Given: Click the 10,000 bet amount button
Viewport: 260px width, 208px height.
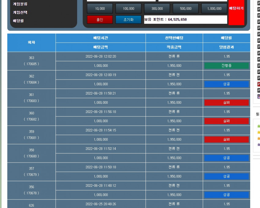Looking at the screenshot, I should [x=100, y=9].
